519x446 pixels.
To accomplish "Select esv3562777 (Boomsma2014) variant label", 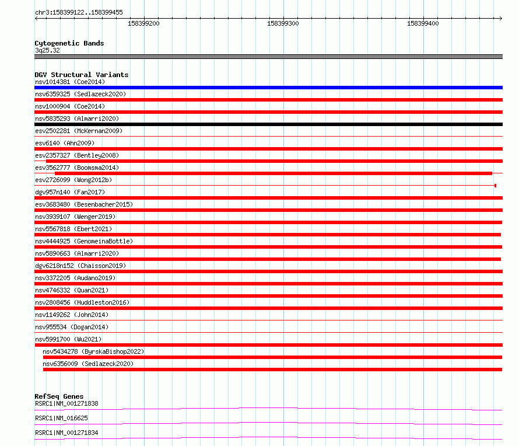I will 77,168.
